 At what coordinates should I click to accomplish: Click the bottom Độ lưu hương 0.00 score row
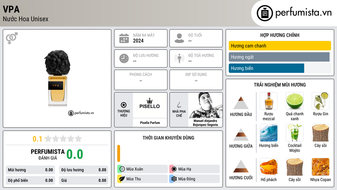click(84, 170)
